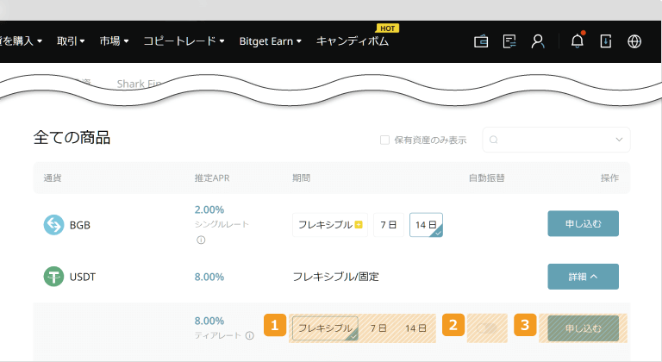Collapse USDT details with 詳細 button
Viewport: 662px width, 362px height.
[x=583, y=277]
